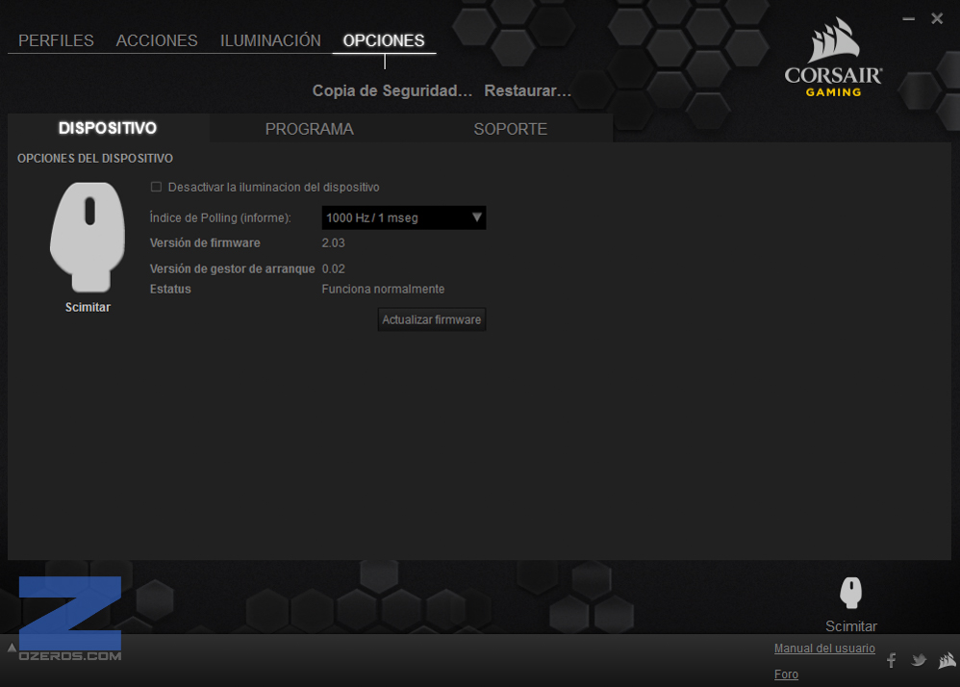Minimize the Corsair window

(909, 19)
